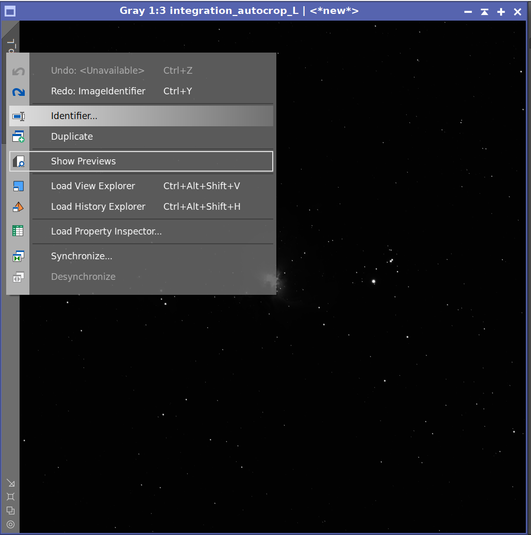Click the fit-view square icon in the left strip
531x535 pixels.
tap(10, 497)
